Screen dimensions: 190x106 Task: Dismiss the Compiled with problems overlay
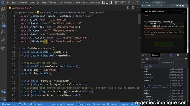point(184,12)
